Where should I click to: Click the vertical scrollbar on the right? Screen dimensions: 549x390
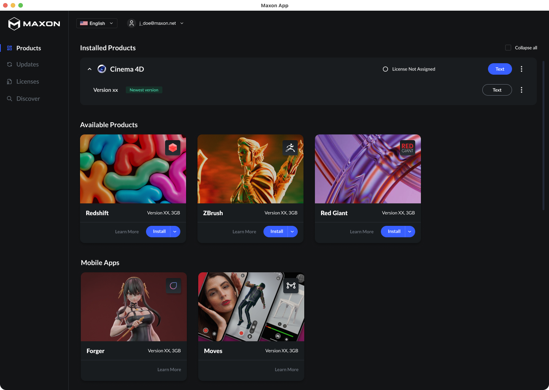[x=544, y=135]
